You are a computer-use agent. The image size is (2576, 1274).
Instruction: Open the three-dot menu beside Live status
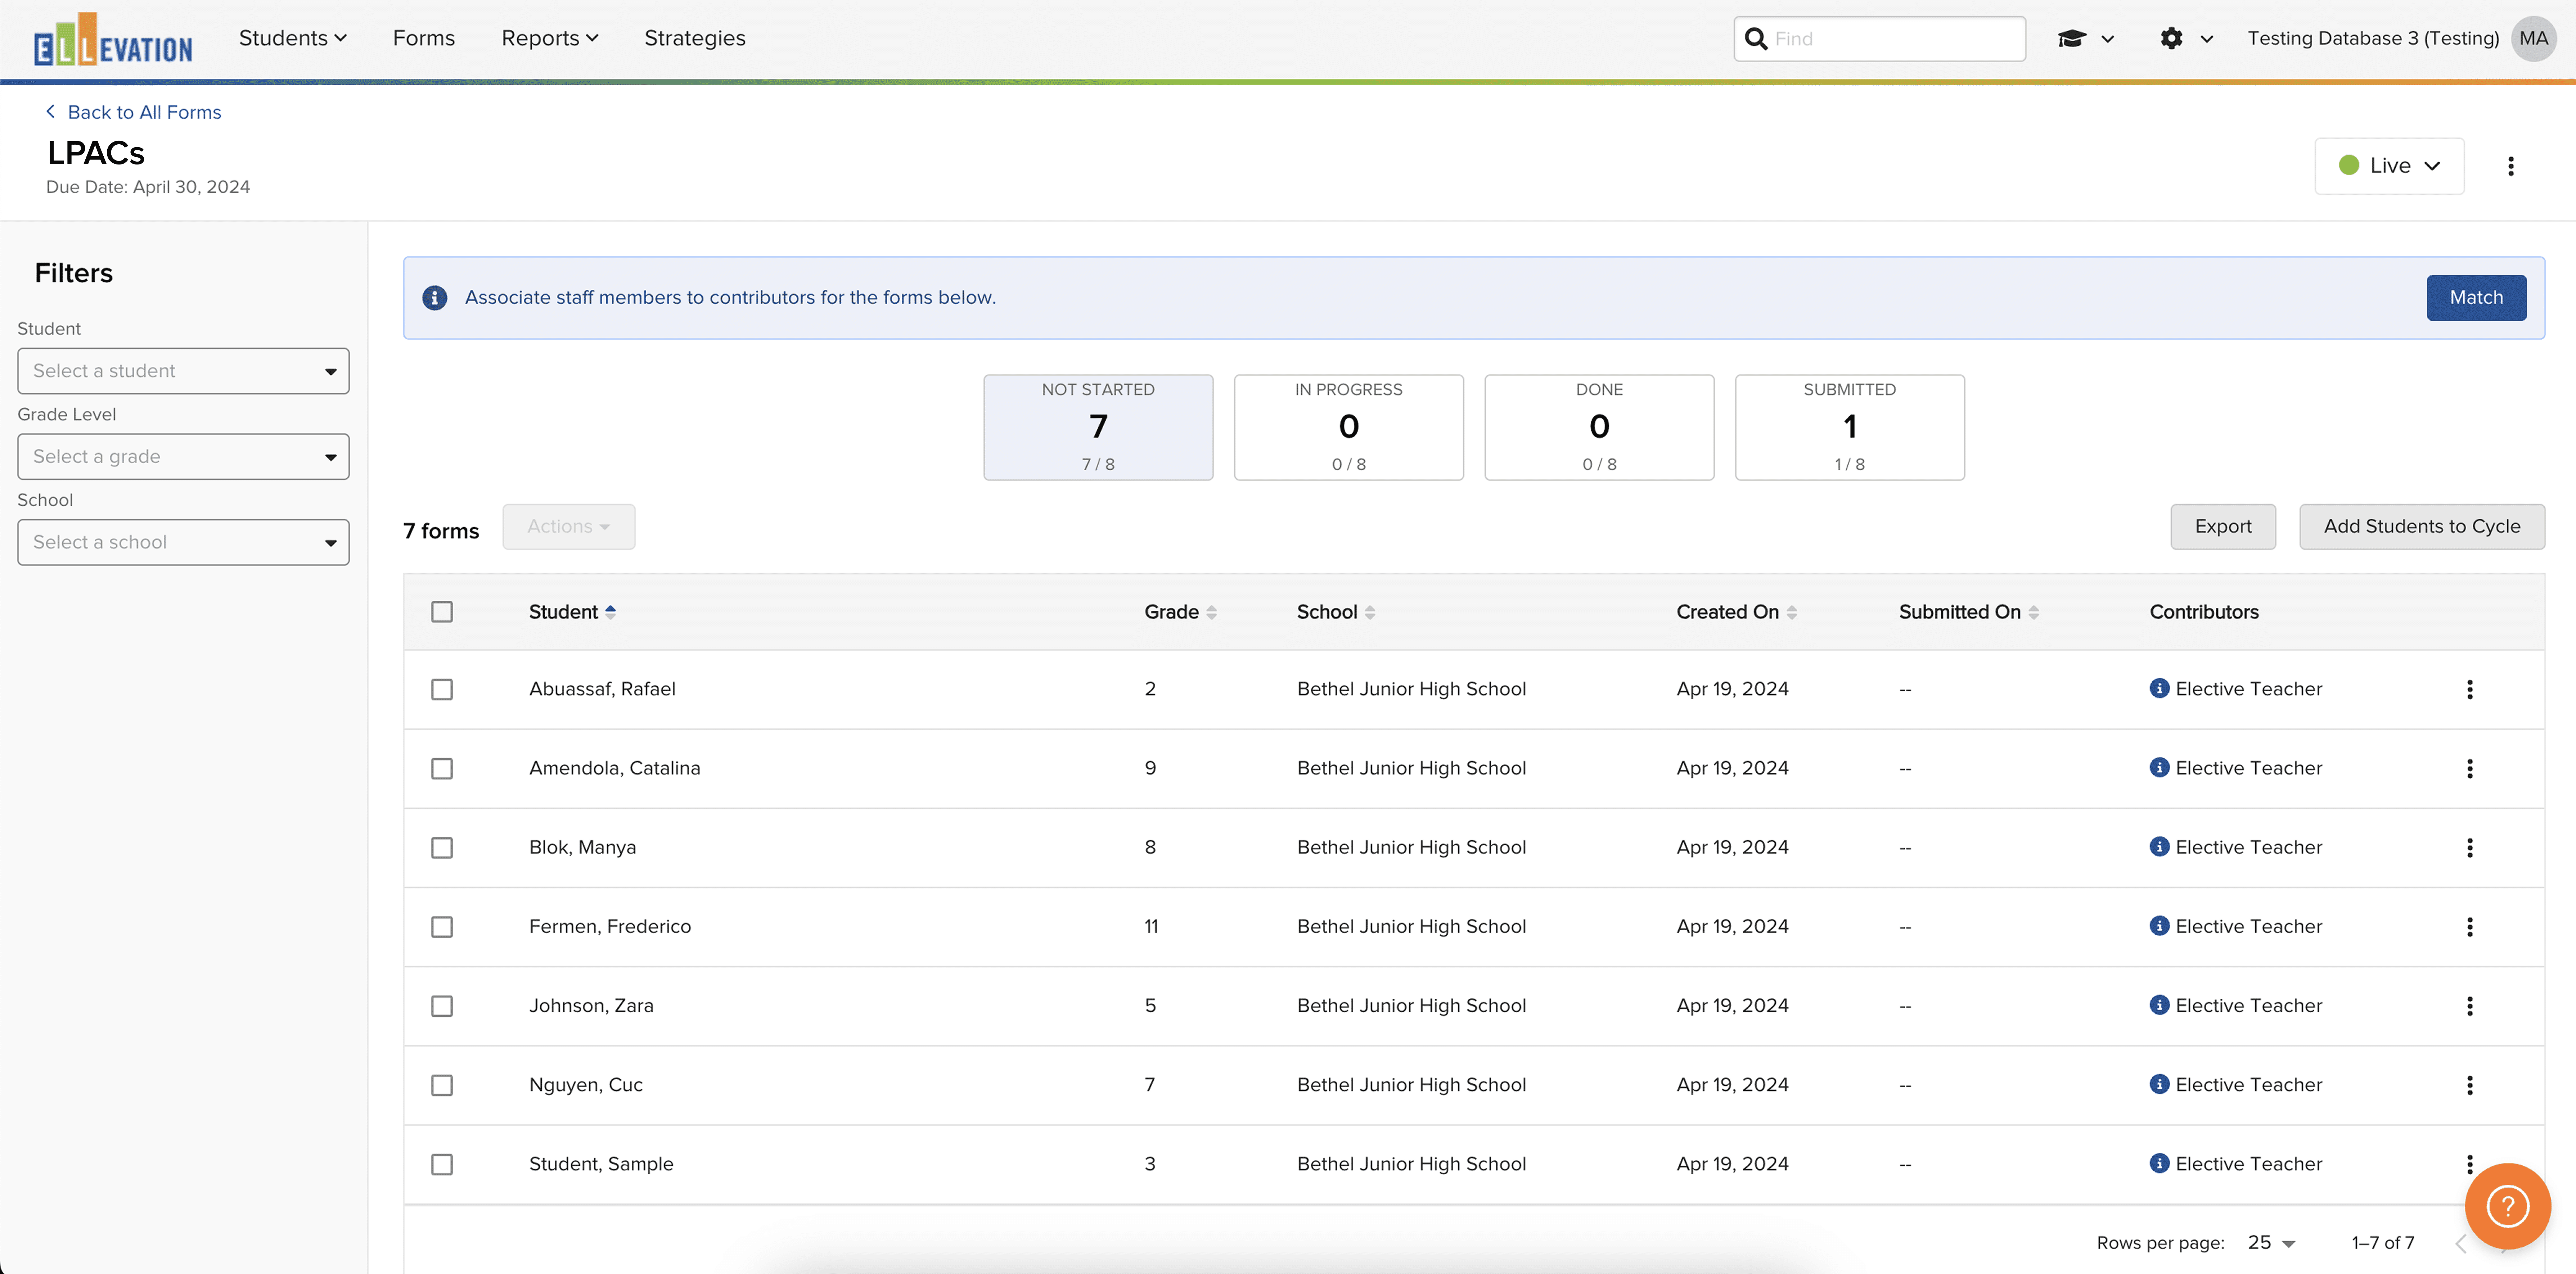pyautogui.click(x=2510, y=166)
